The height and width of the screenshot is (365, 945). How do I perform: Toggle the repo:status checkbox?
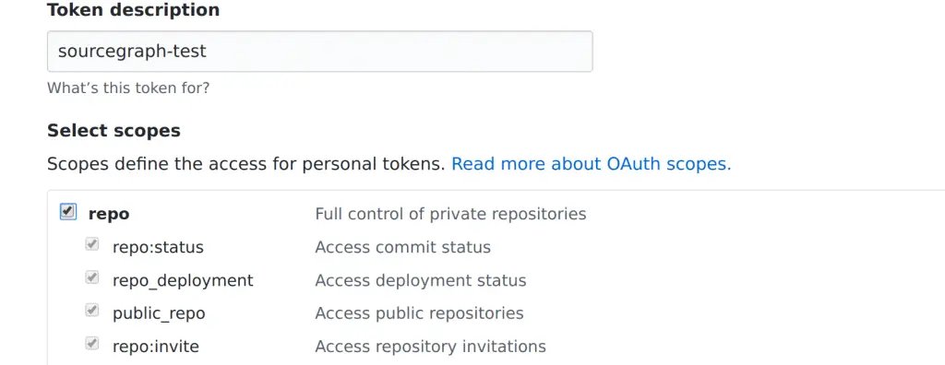point(91,244)
